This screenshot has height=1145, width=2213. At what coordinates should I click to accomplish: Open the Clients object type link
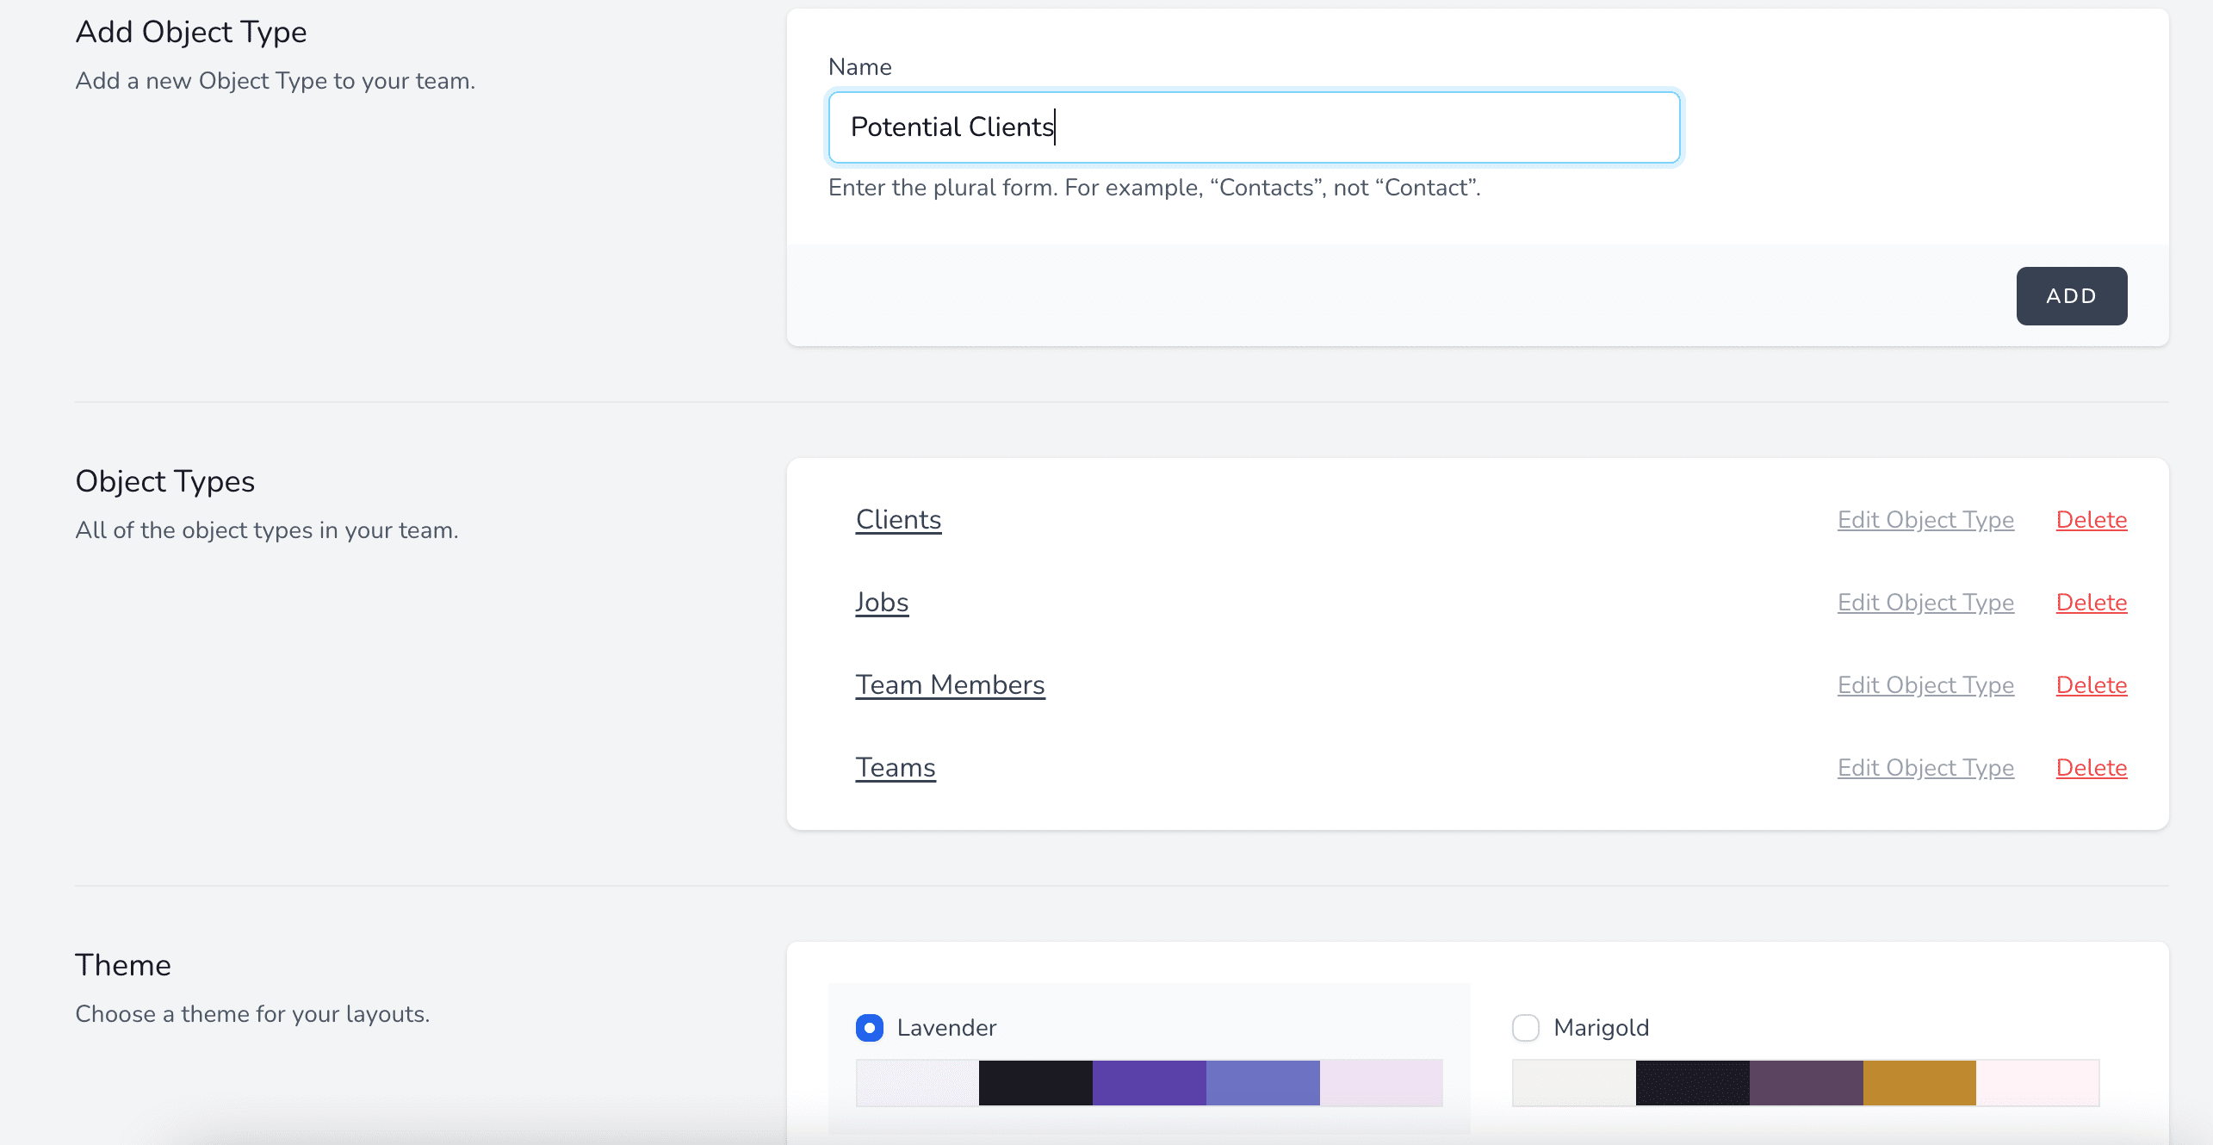pyautogui.click(x=898, y=520)
